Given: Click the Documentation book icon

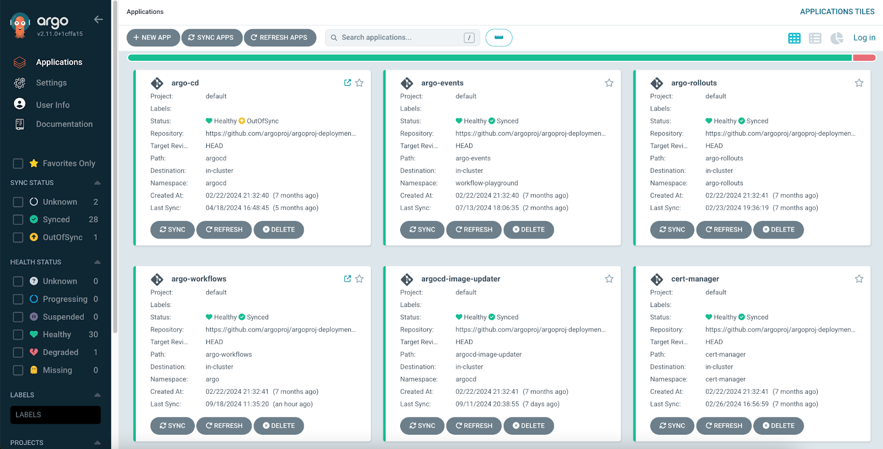Looking at the screenshot, I should (x=20, y=124).
